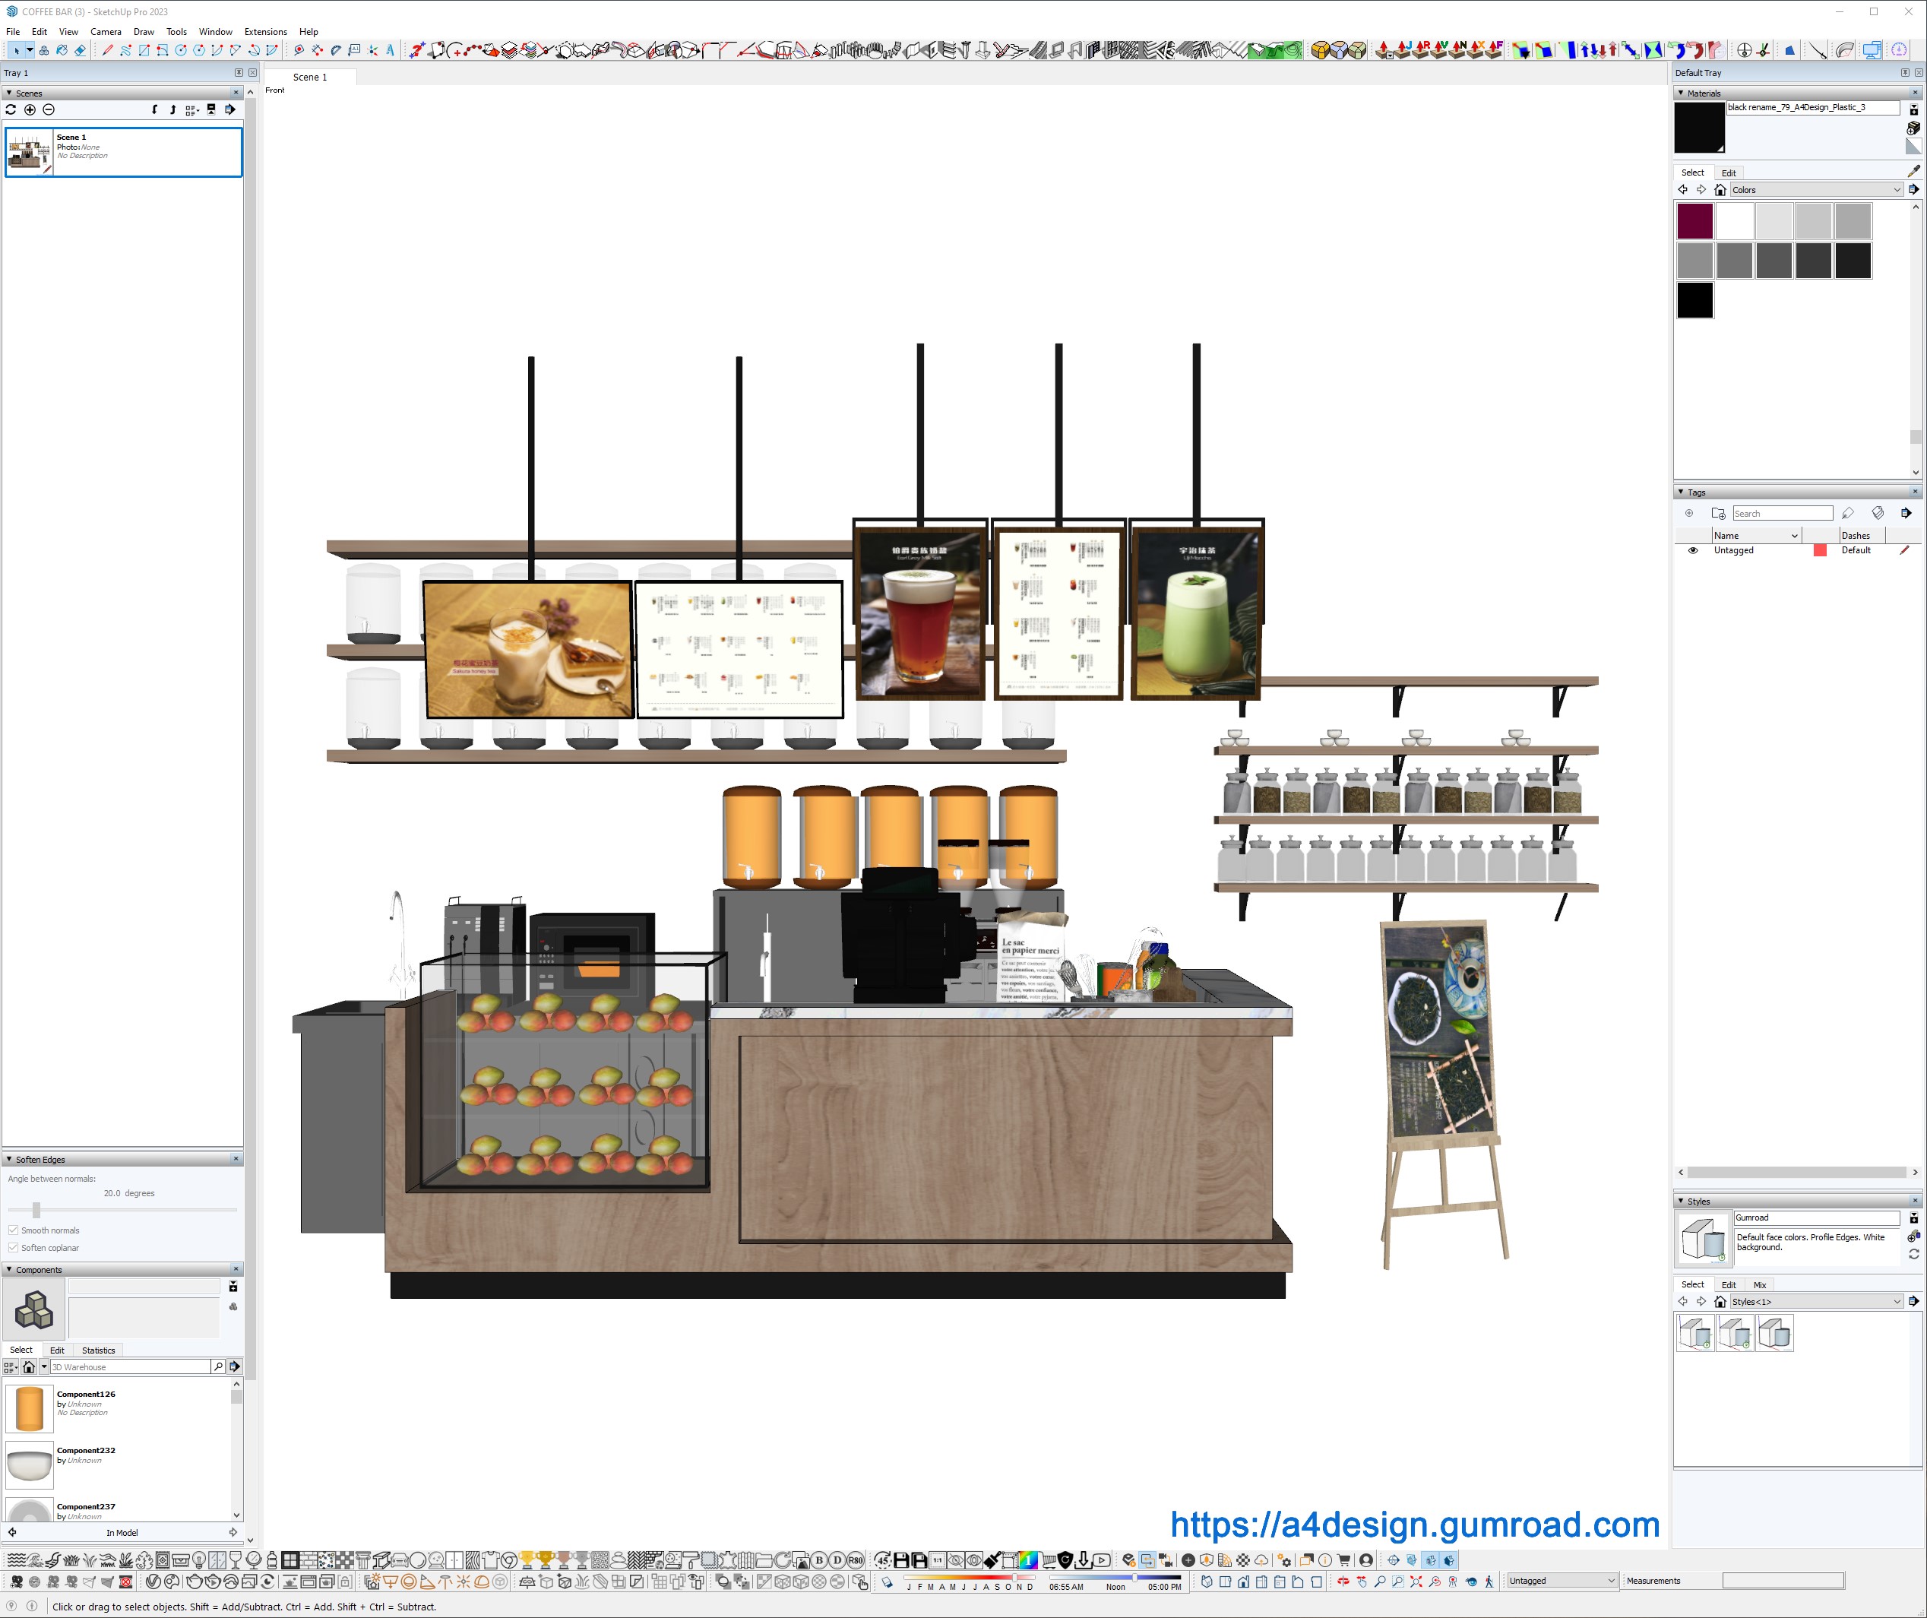The width and height of the screenshot is (1927, 1618).
Task: Update scene with refresh icon
Action: (x=11, y=110)
